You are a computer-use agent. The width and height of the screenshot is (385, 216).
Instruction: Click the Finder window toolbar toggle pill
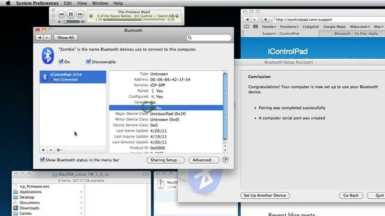(x=145, y=175)
